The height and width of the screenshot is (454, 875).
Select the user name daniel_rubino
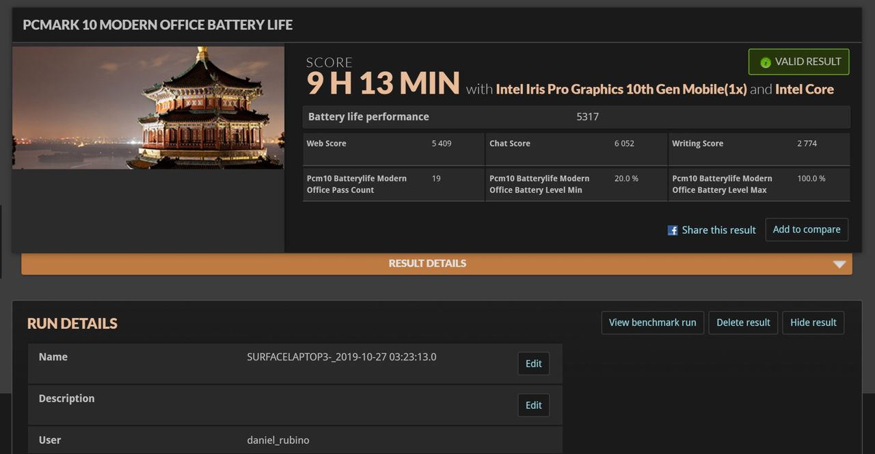278,440
